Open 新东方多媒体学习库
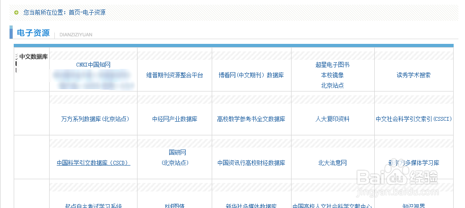 point(413,163)
